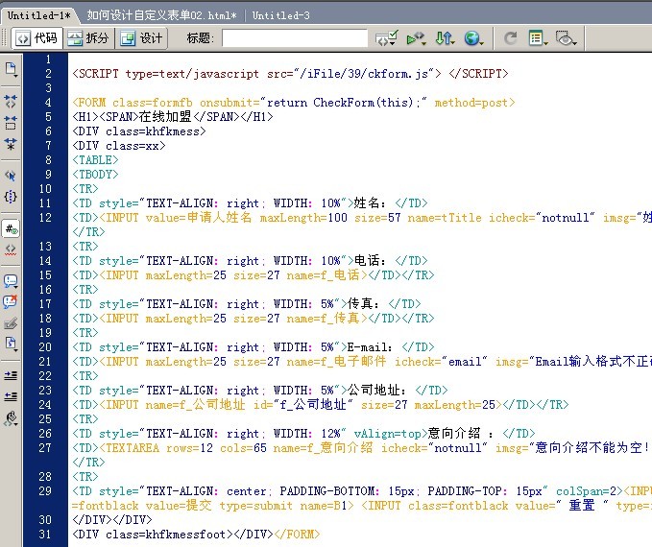Switch to Untitled-1 document tab
This screenshot has height=547, width=652.
tap(38, 15)
